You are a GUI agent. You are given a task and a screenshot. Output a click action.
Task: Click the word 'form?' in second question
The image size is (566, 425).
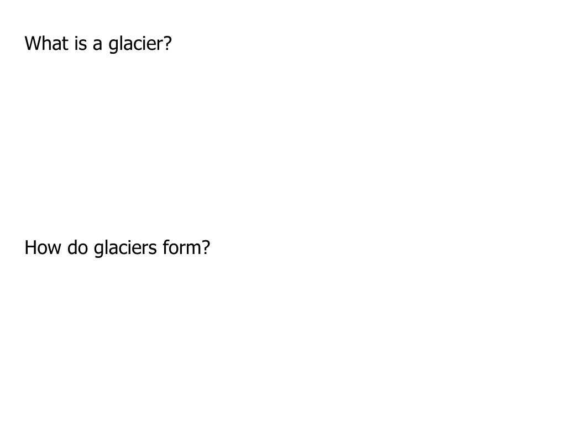[x=186, y=247]
